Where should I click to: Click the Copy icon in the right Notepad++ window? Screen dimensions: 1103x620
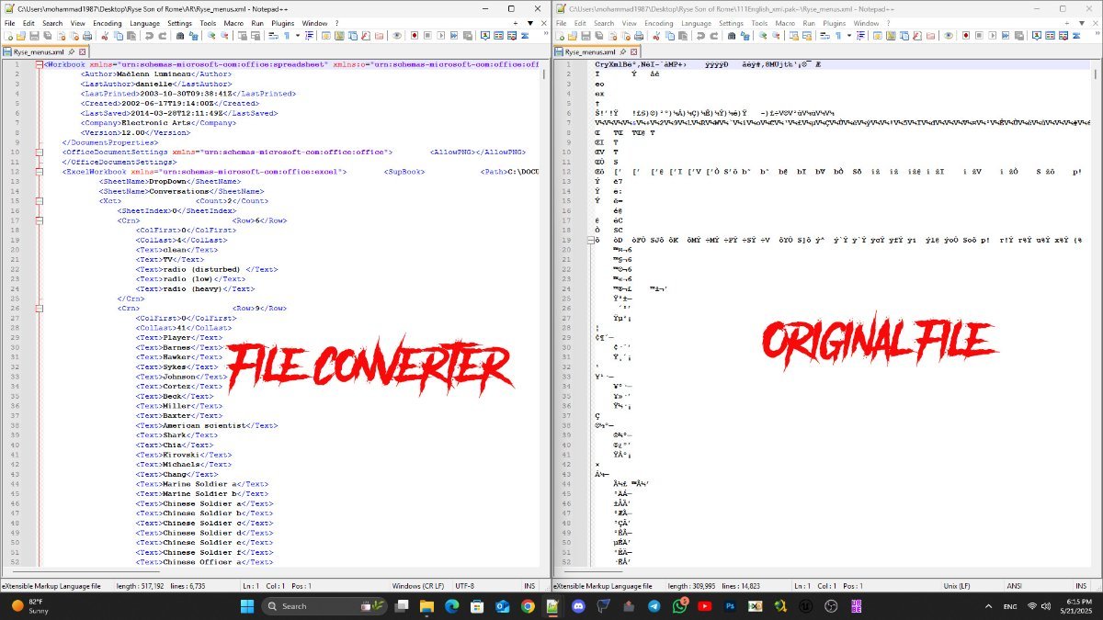coord(670,36)
